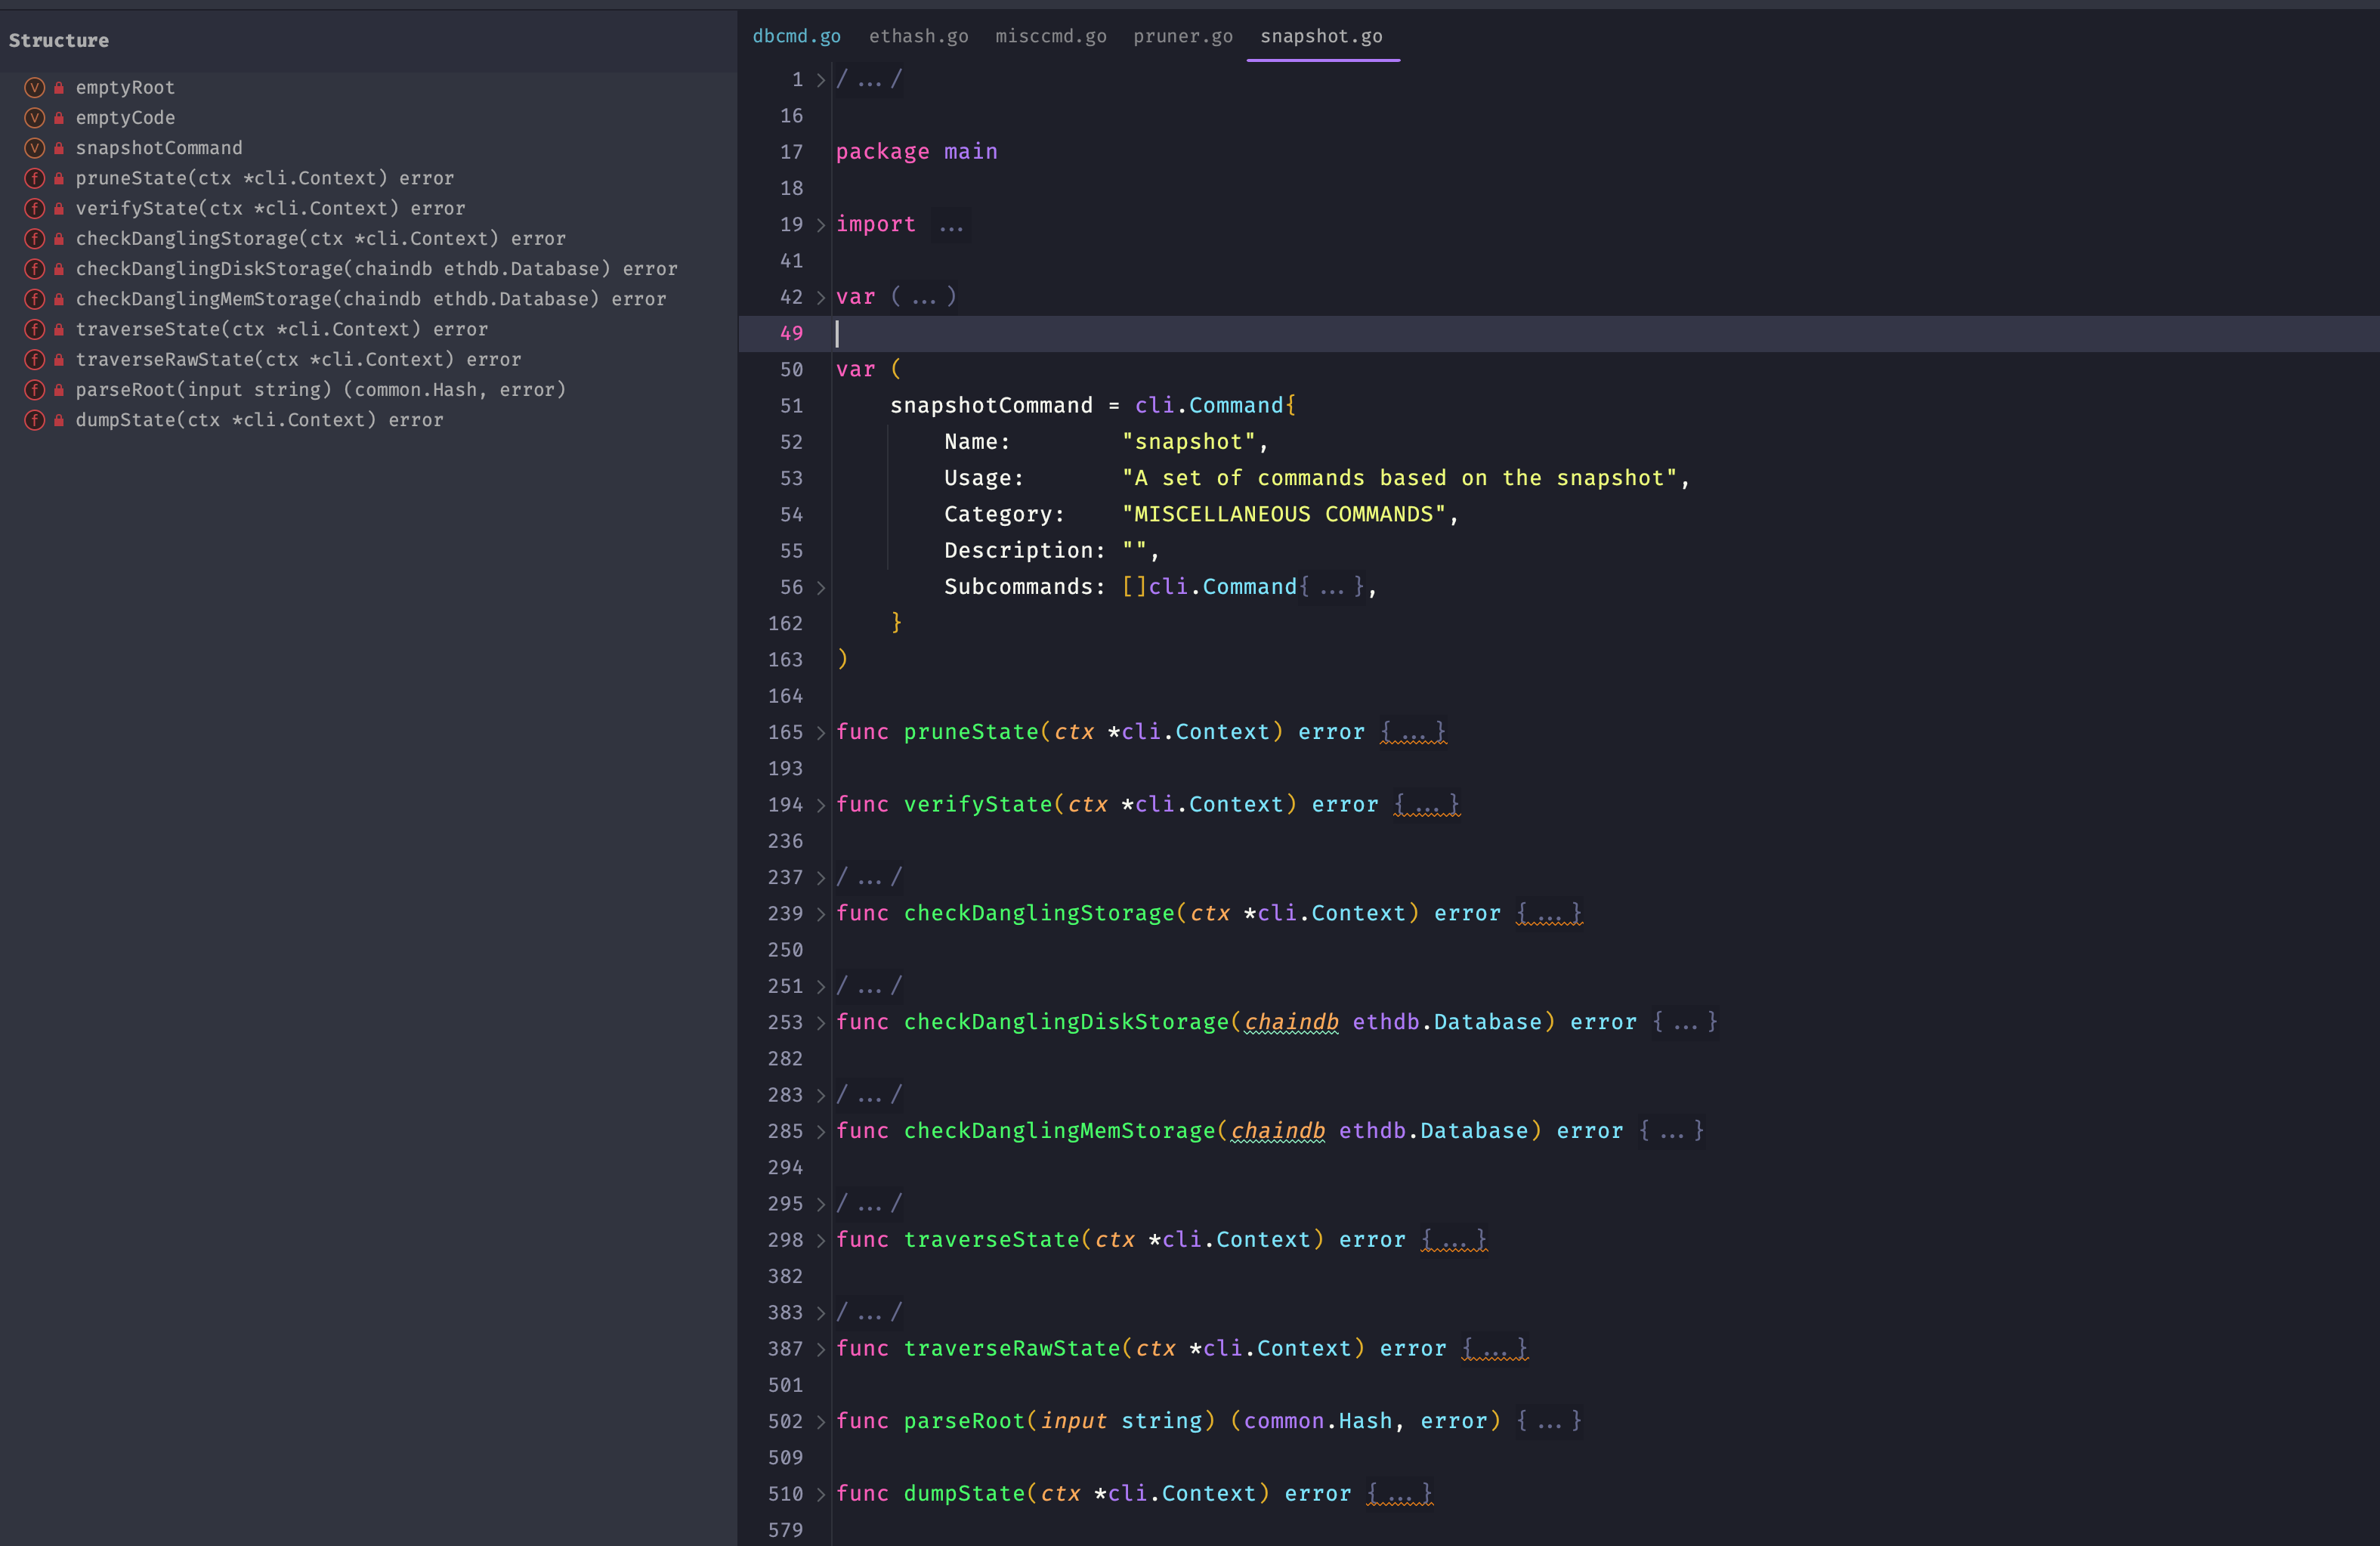Click the function icon beside verifyState

pos(34,208)
